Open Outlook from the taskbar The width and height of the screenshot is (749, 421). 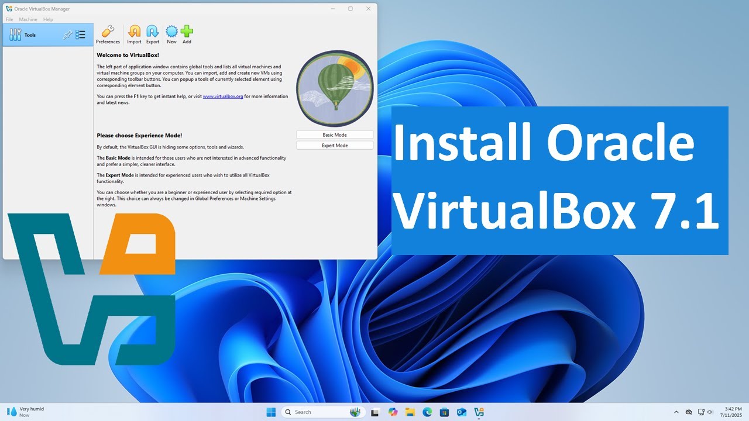coord(462,412)
